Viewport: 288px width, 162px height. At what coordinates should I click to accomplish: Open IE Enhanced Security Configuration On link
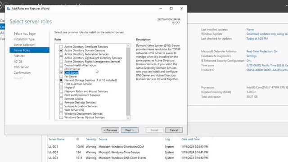[x=248, y=61]
